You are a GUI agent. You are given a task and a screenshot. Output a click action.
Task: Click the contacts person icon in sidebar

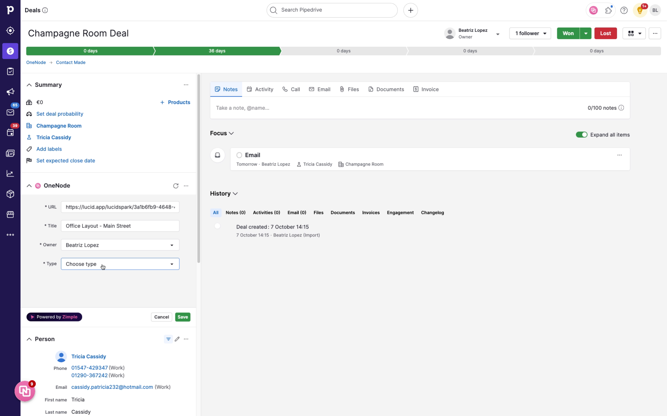11,153
